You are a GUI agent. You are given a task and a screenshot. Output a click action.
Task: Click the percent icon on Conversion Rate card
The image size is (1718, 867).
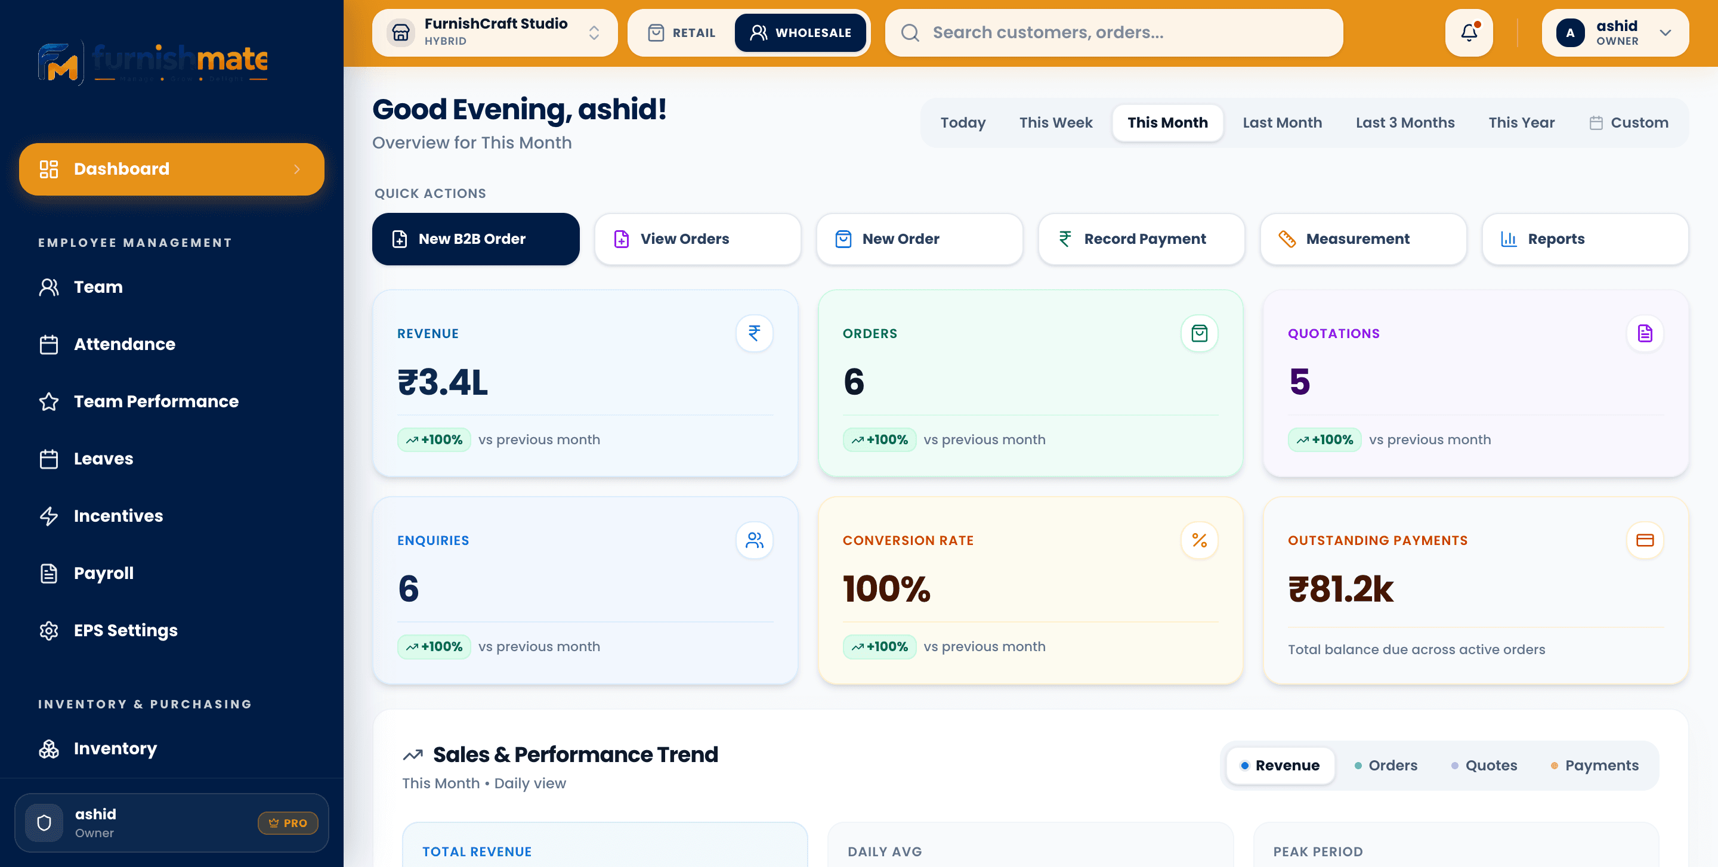coord(1199,540)
